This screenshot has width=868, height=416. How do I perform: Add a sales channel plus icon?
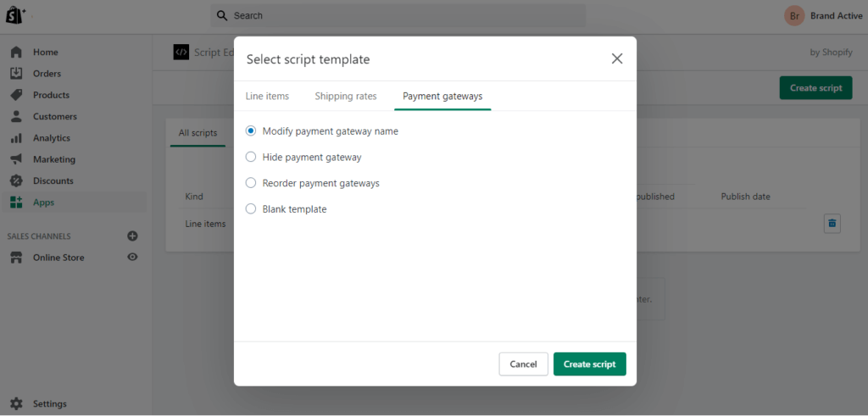[132, 236]
